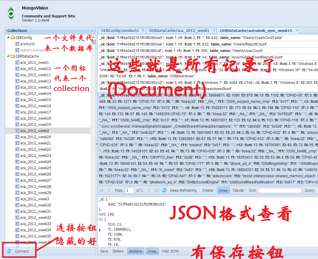Click the aca_2012_week35 collection icon
Viewport: 318px width, 259px height.
point(17,236)
